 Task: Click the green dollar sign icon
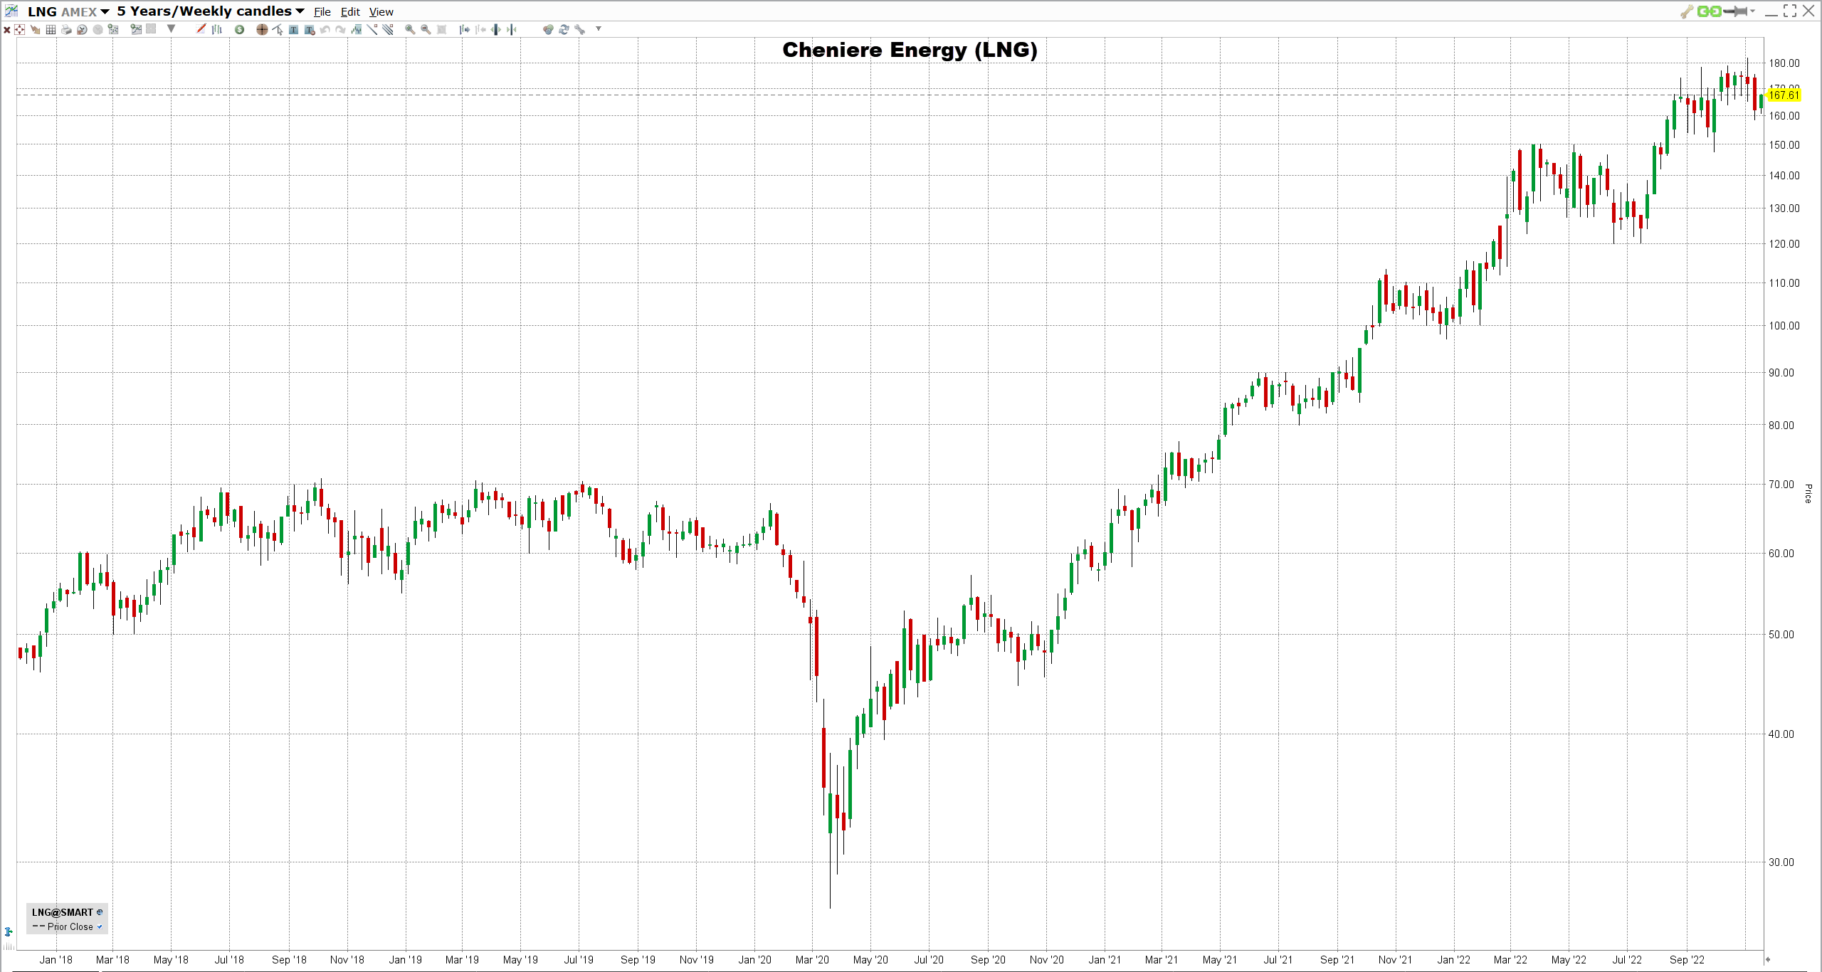[x=239, y=29]
